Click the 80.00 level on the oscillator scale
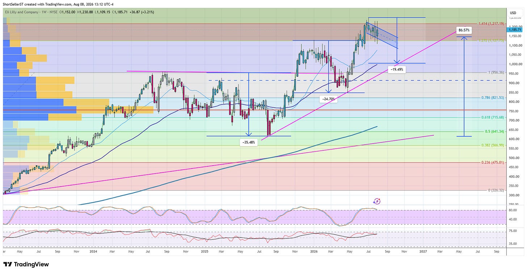The height and width of the screenshot is (273, 527). tap(513, 210)
